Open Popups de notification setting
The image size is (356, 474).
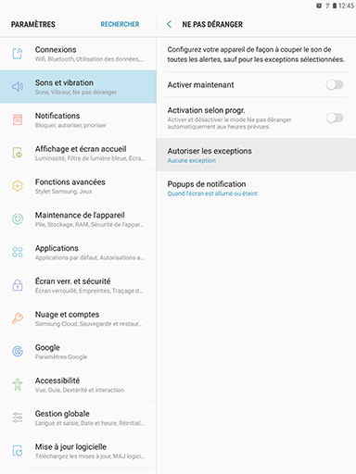(x=256, y=188)
